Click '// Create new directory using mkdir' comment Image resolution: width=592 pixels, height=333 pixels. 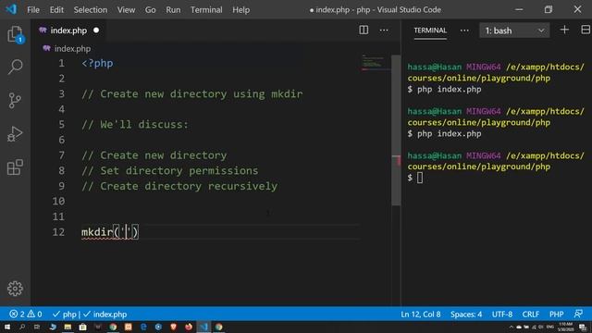tap(192, 94)
